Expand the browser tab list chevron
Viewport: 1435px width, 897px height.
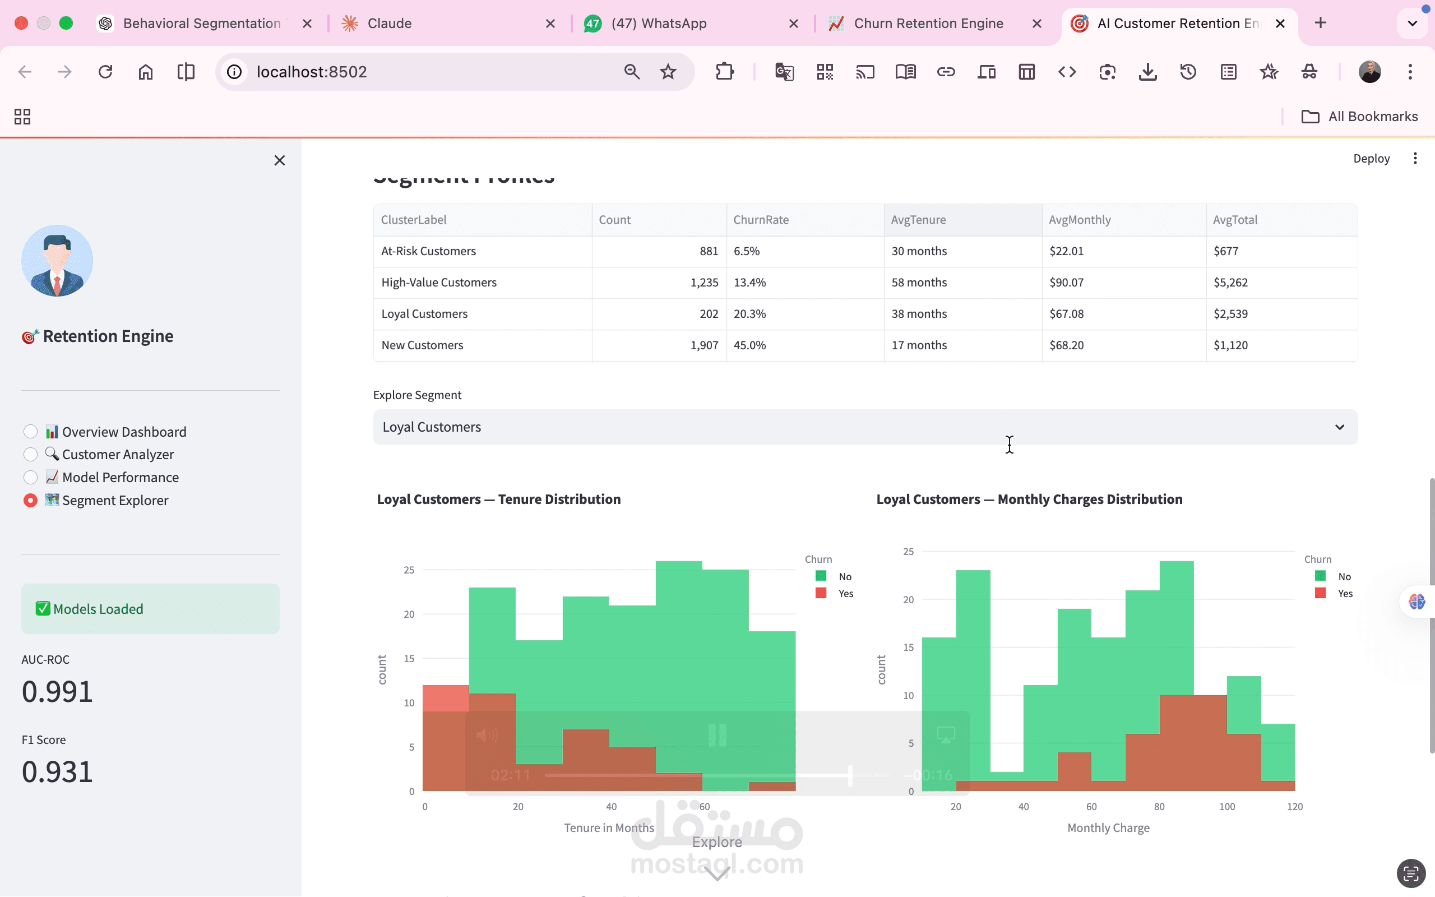(x=1412, y=23)
